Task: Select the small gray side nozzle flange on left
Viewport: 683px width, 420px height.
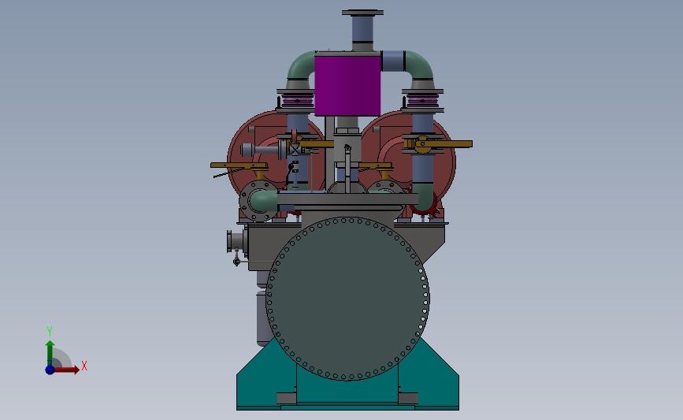Action: click(229, 241)
